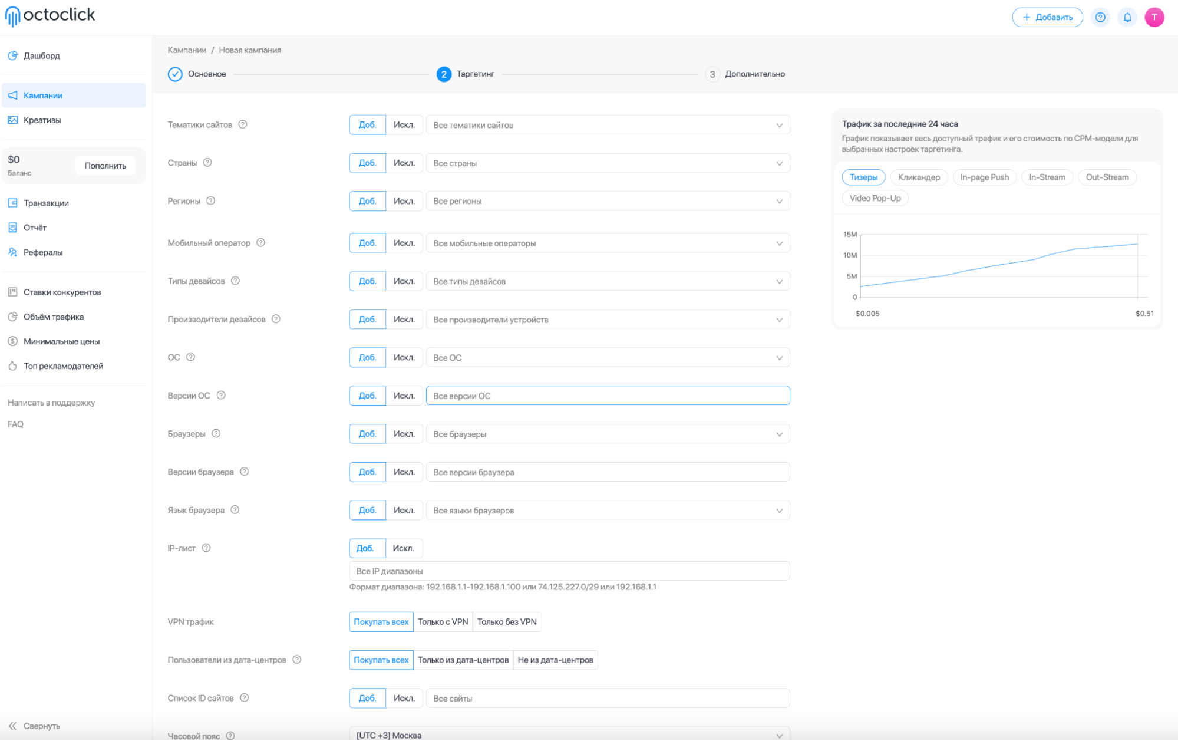Click the Рефералы people icon
This screenshot has width=1178, height=741.
[x=12, y=252]
